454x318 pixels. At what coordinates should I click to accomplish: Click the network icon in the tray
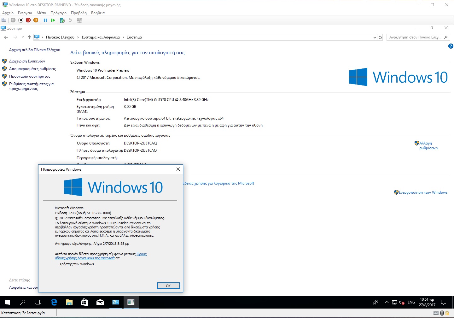pyautogui.click(x=394, y=302)
